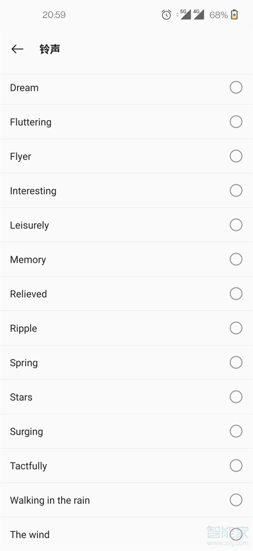Tap the 铃声 page title
Image resolution: width=253 pixels, height=551 pixels.
[x=50, y=49]
